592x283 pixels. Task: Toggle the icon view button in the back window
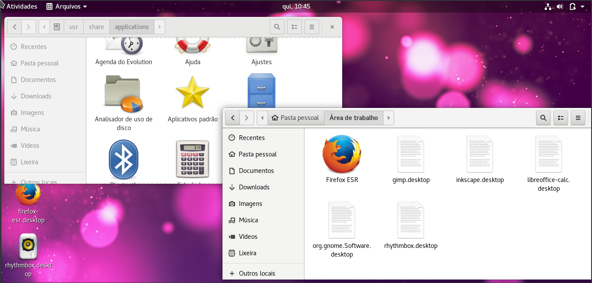(294, 27)
